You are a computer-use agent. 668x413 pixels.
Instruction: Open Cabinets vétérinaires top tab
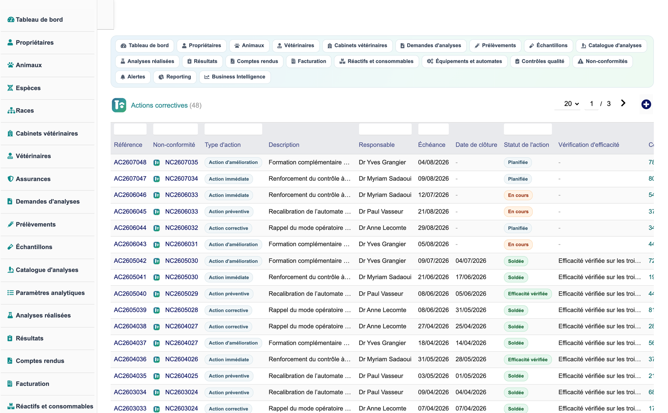357,46
